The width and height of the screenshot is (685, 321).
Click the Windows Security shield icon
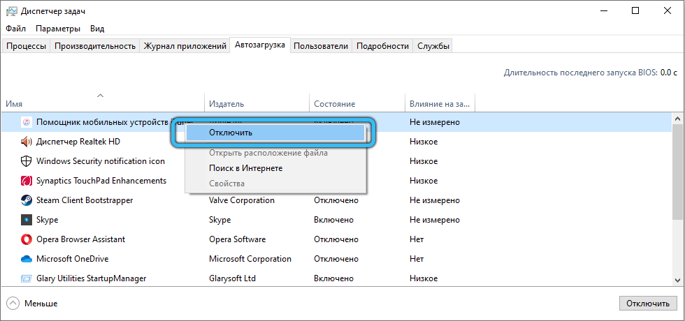(x=26, y=161)
